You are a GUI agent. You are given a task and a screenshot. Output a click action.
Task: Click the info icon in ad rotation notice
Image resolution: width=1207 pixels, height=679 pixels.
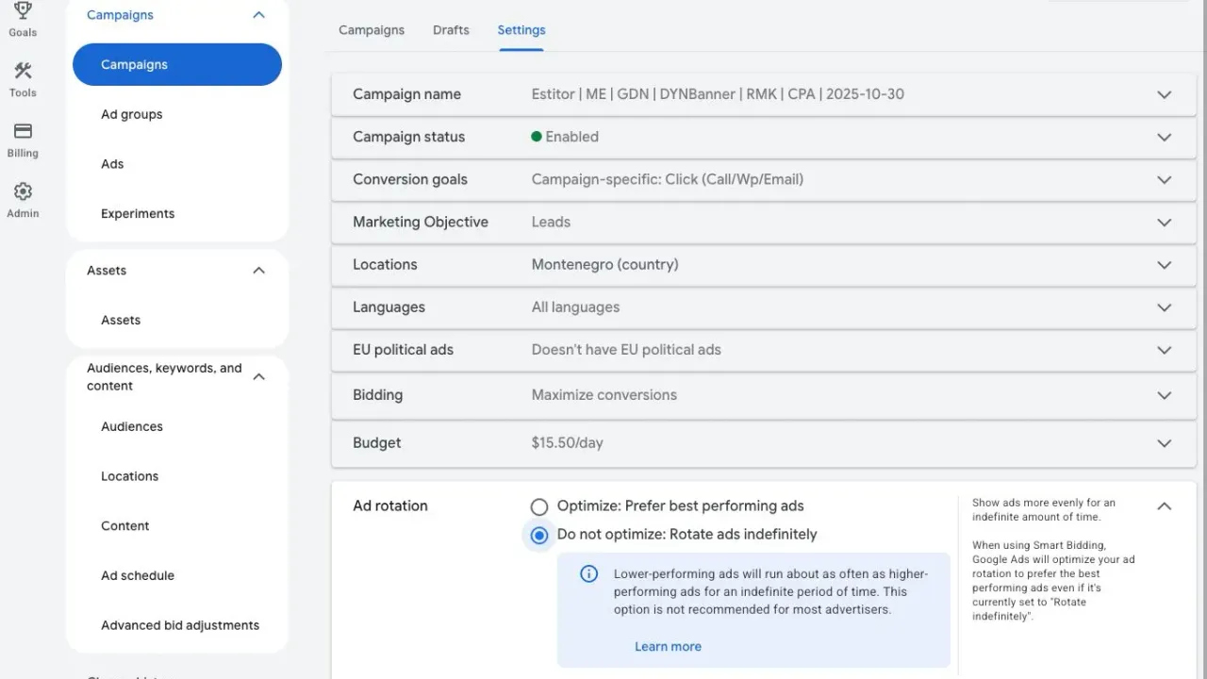pos(588,574)
